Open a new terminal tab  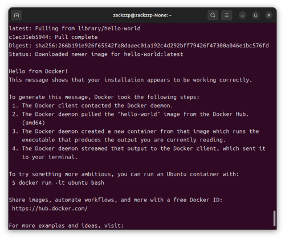(17, 15)
